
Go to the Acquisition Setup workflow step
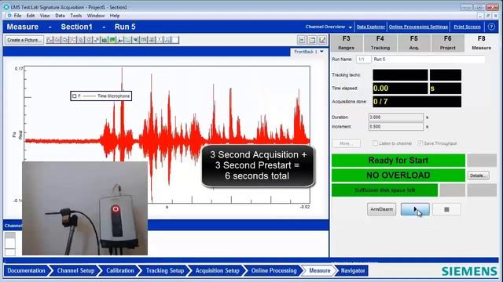pyautogui.click(x=217, y=270)
